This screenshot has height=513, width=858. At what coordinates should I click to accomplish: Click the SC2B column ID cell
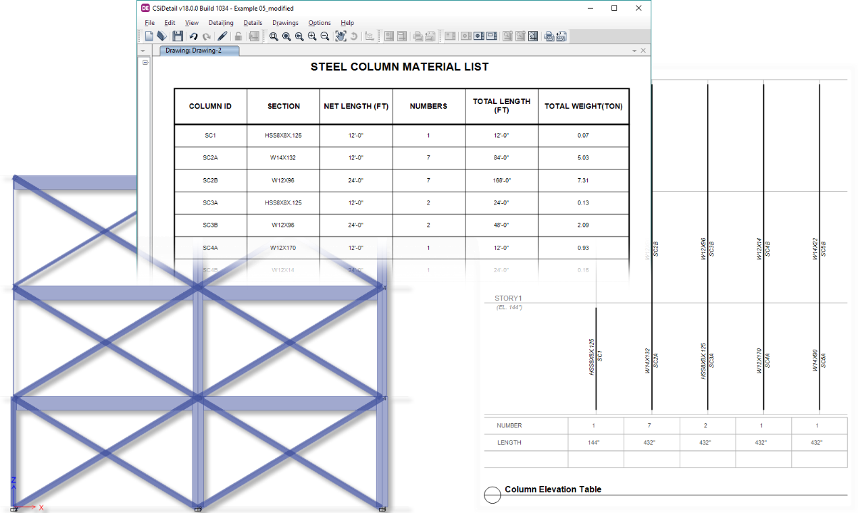pos(210,180)
